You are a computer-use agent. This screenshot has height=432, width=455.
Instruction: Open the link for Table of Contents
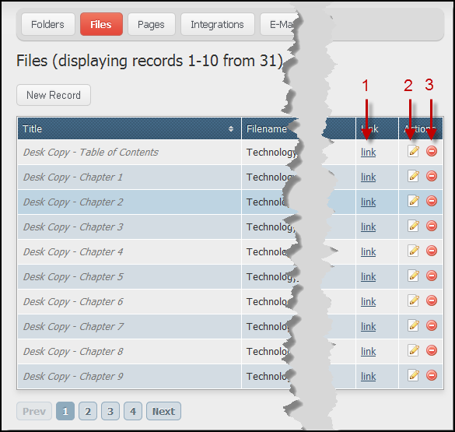point(368,152)
